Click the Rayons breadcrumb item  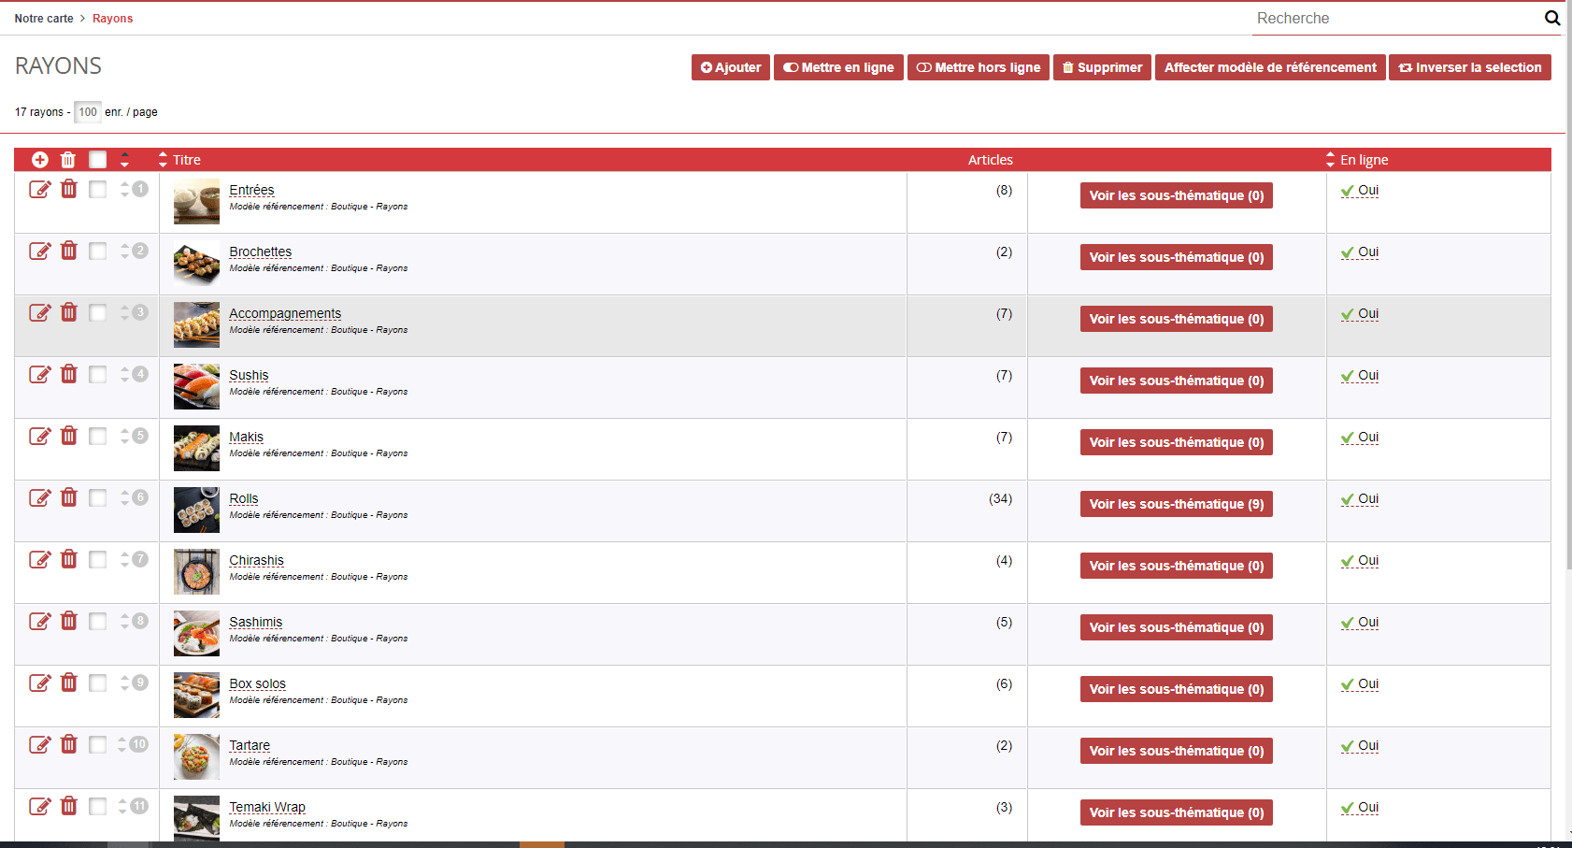point(112,19)
